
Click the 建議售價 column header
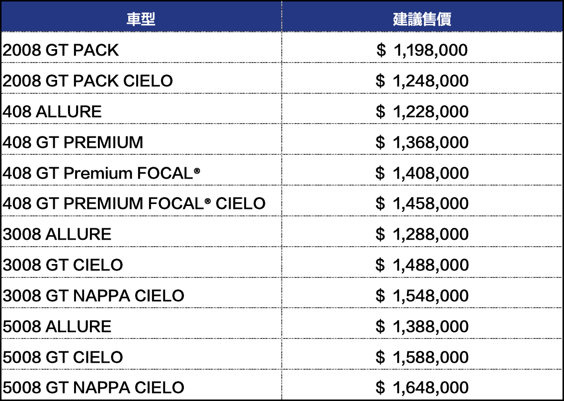pos(422,19)
